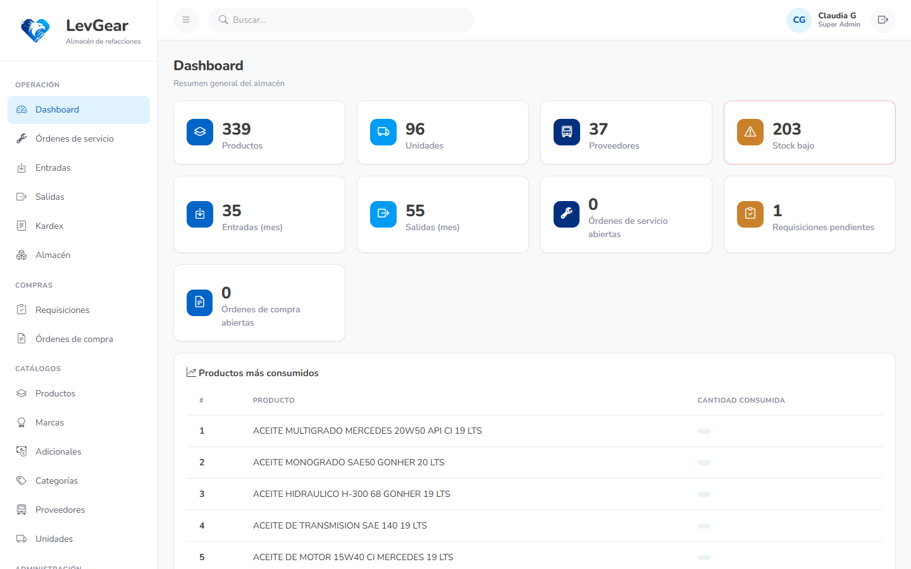
Task: Click the consumption bar for ACEITE MONOGRADO SAE50
Action: point(704,463)
